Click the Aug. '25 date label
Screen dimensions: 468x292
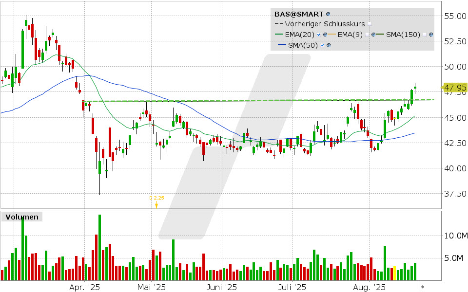369,287
